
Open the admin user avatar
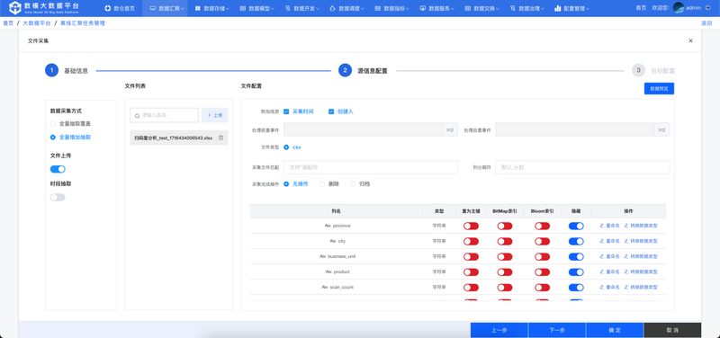coord(679,8)
